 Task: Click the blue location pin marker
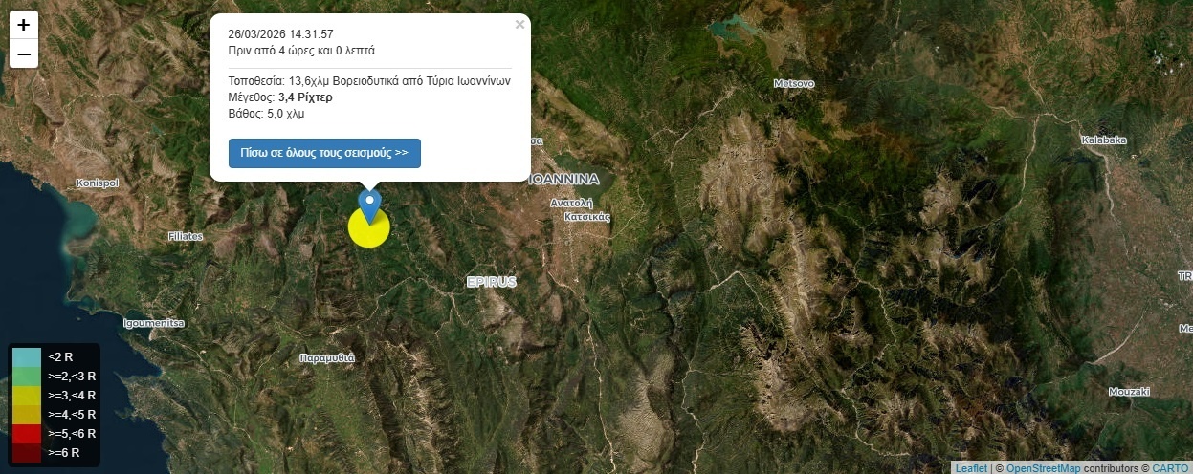tap(369, 207)
